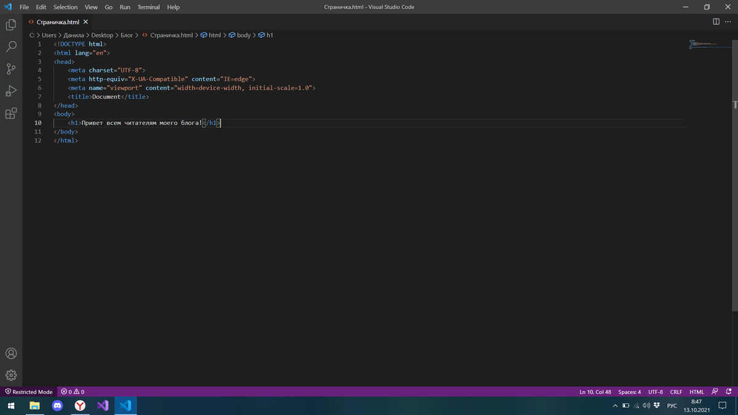Click the Блог breadcrumb segment
Viewport: 738px width, 415px height.
point(127,35)
